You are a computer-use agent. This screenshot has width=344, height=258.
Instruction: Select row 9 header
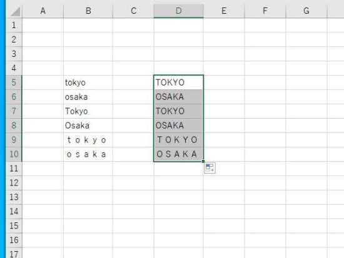click(14, 140)
